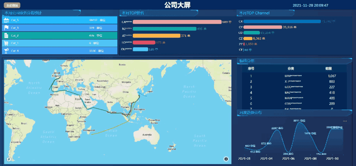Viewport: 356px width, 166px height.
Task: Click the 2021-10 axis label
Action: [332, 158]
